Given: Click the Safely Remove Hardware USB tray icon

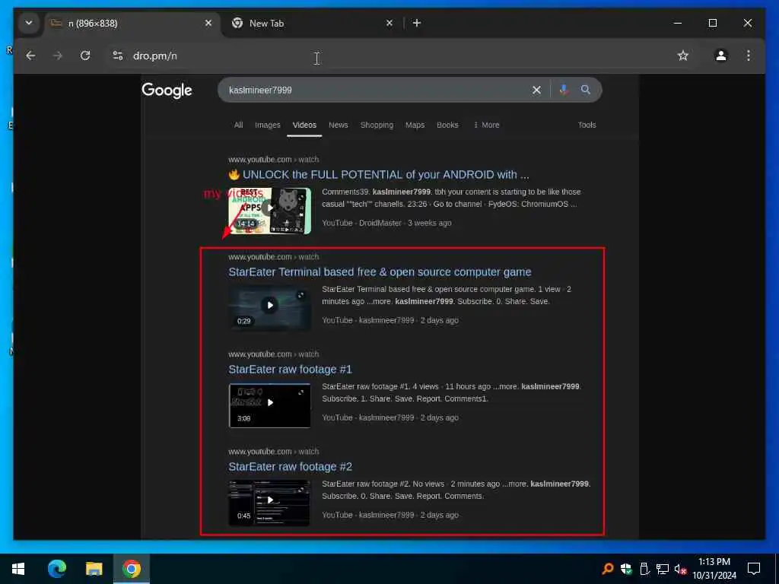Looking at the screenshot, I should pos(644,569).
